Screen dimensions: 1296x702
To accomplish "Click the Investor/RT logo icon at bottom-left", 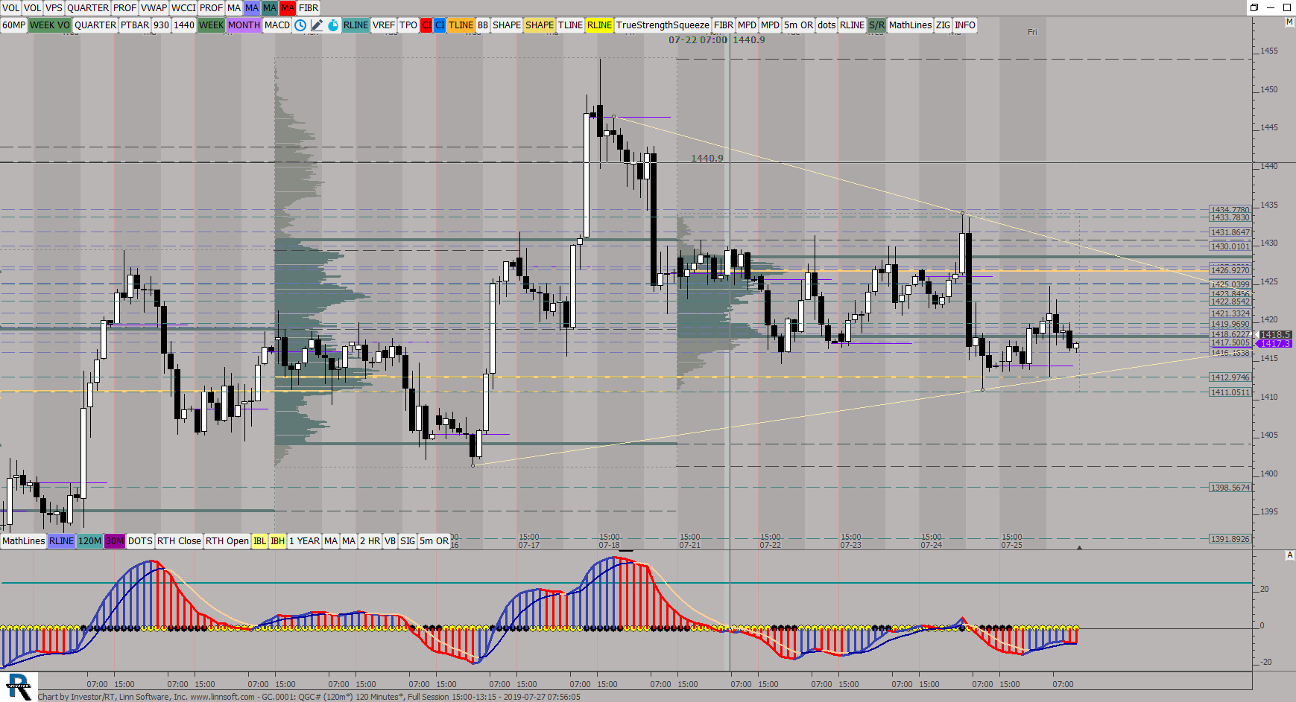I will point(19,686).
